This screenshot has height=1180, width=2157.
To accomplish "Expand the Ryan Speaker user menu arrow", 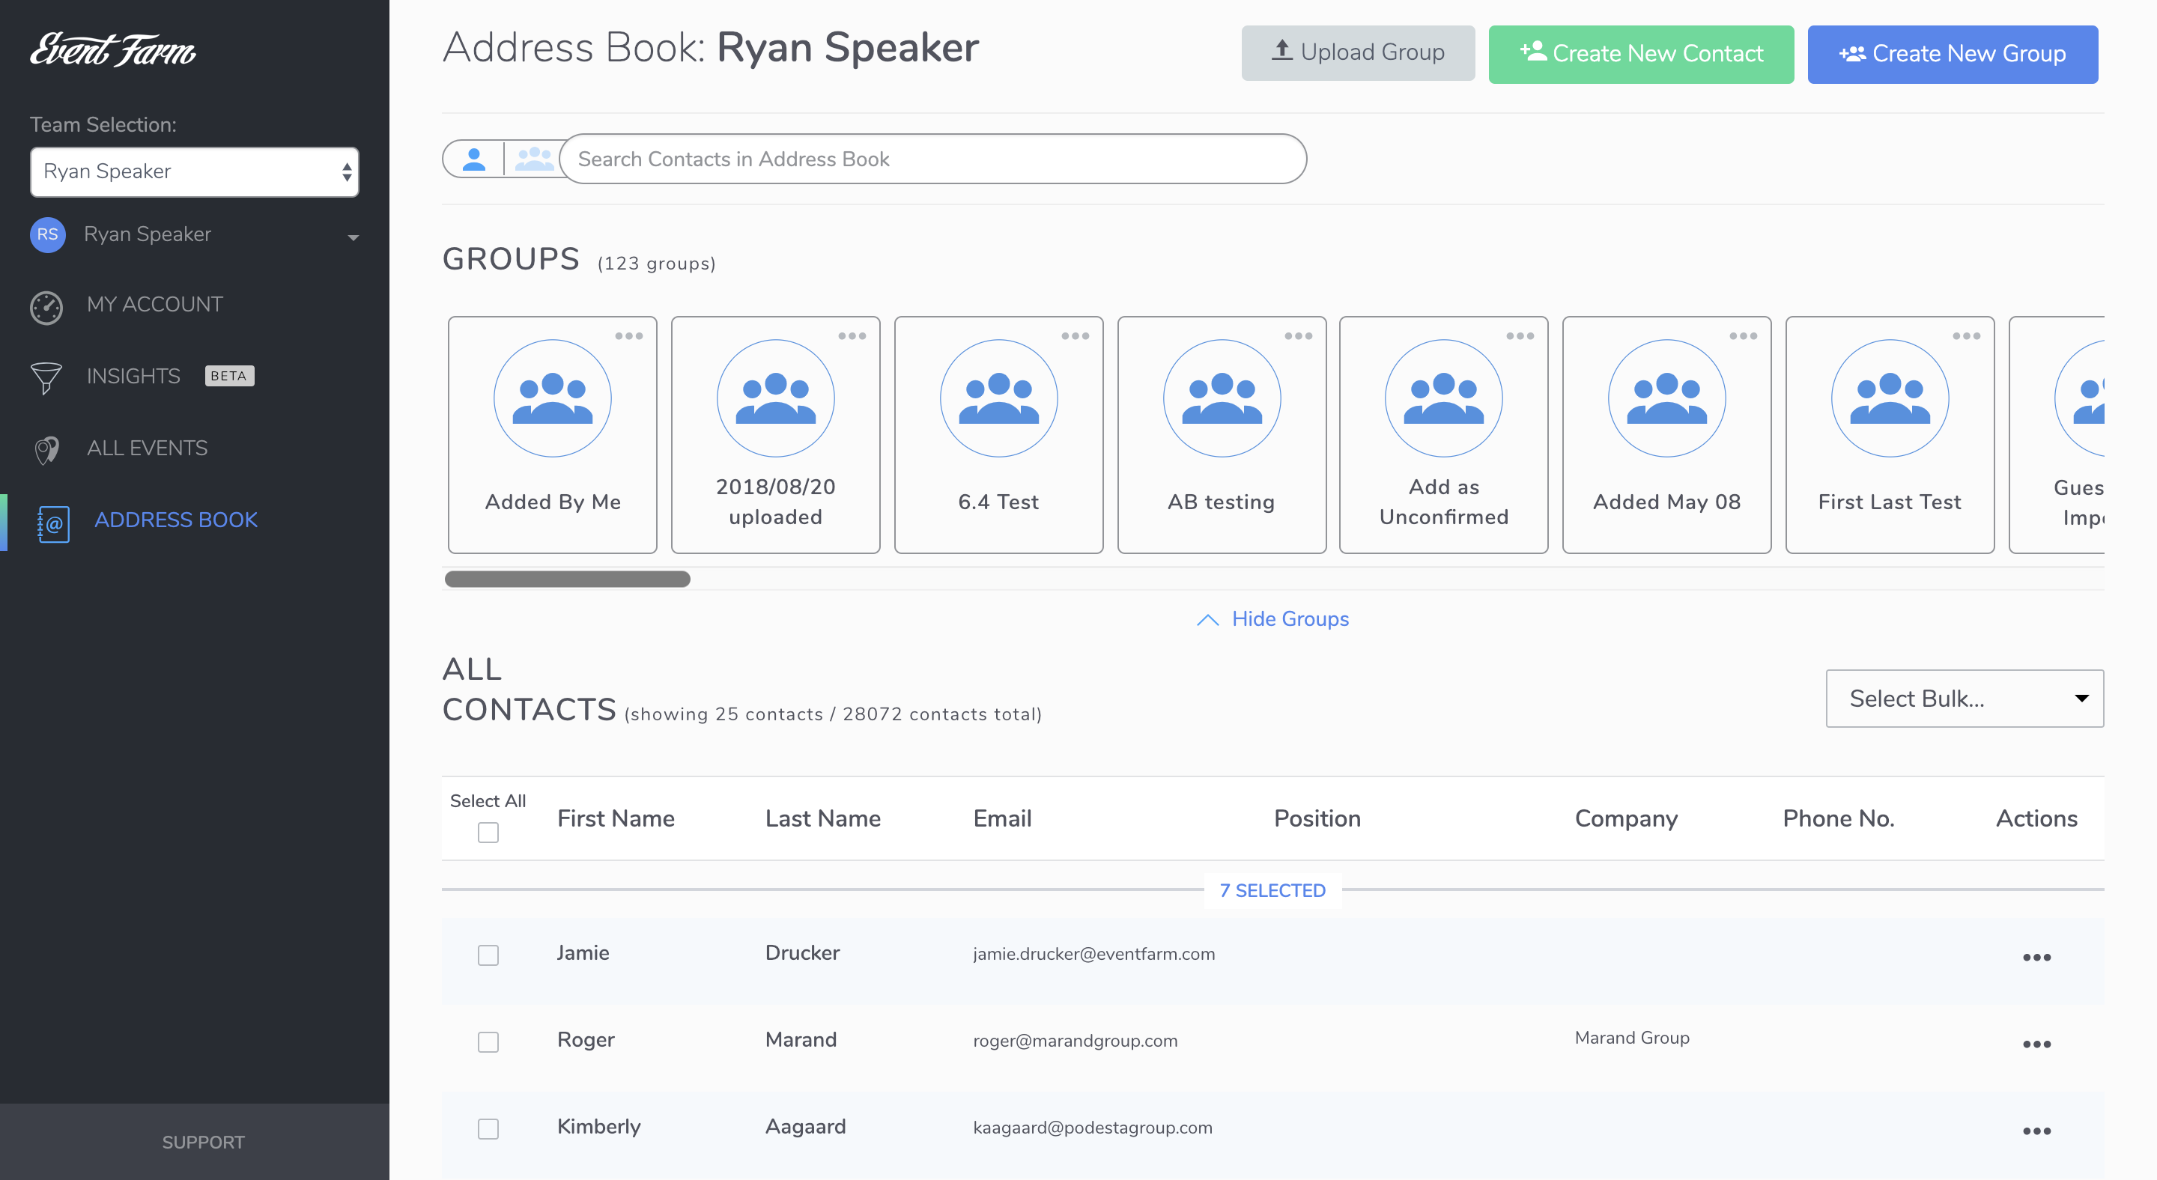I will tap(353, 237).
